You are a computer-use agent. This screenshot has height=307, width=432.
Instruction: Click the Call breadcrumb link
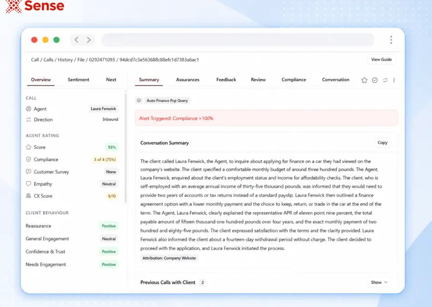coord(35,60)
